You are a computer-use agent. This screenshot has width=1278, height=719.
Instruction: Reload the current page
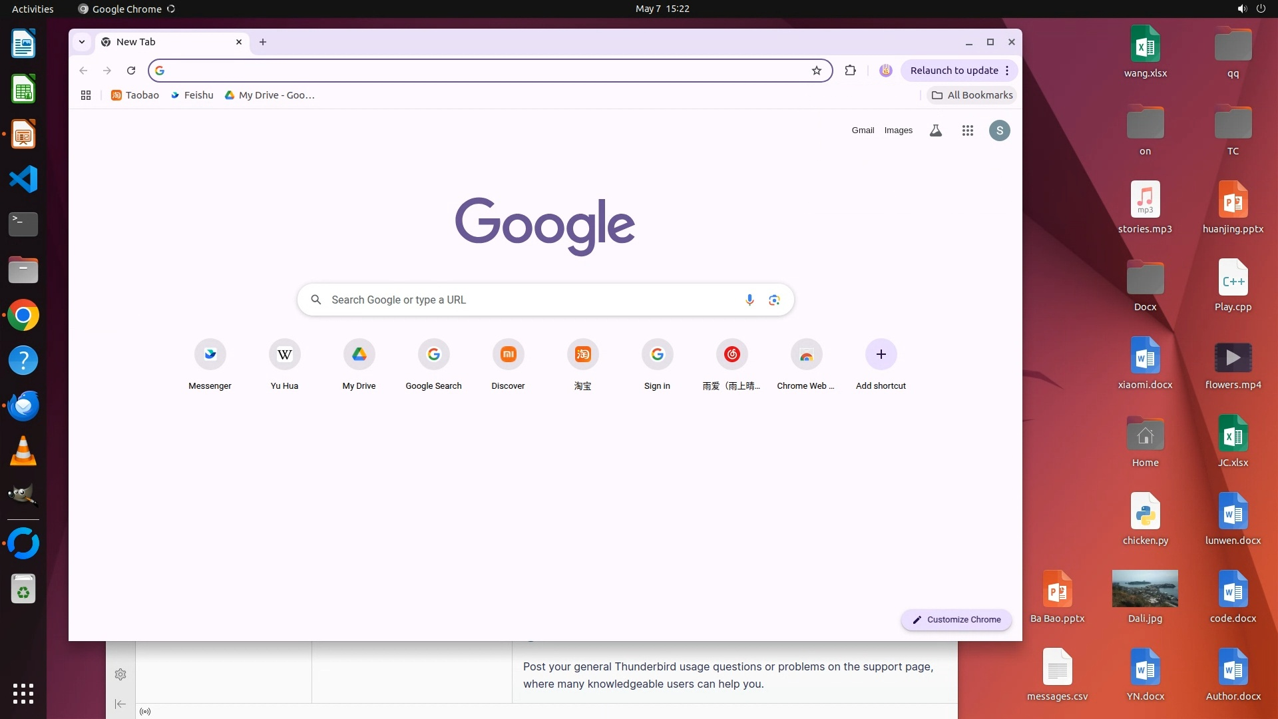[131, 71]
